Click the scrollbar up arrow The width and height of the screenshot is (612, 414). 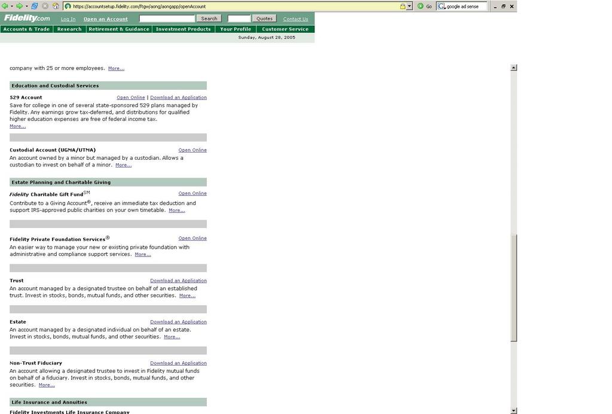coord(513,68)
